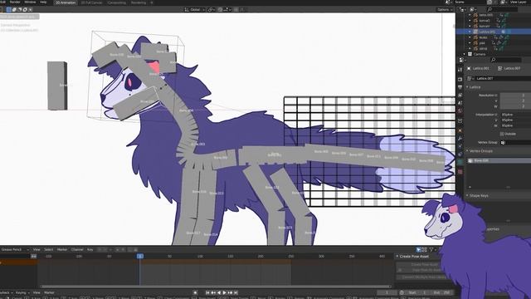The width and height of the screenshot is (531, 299).
Task: Select Lattice.001 row in outliner
Action: [x=493, y=32]
